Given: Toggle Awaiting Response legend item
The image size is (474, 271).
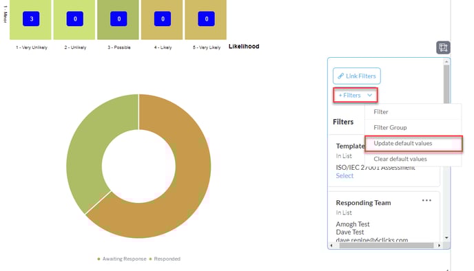Looking at the screenshot, I should [122, 259].
